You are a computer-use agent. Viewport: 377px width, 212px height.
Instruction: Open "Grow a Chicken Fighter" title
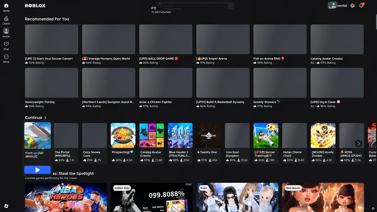click(156, 102)
